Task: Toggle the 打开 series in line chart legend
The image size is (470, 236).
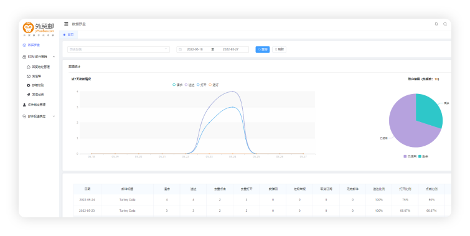Action: 202,85
